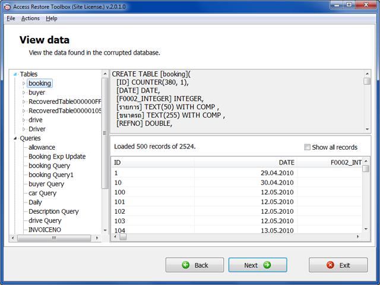
Task: Select the booking table in tree
Action: point(40,83)
